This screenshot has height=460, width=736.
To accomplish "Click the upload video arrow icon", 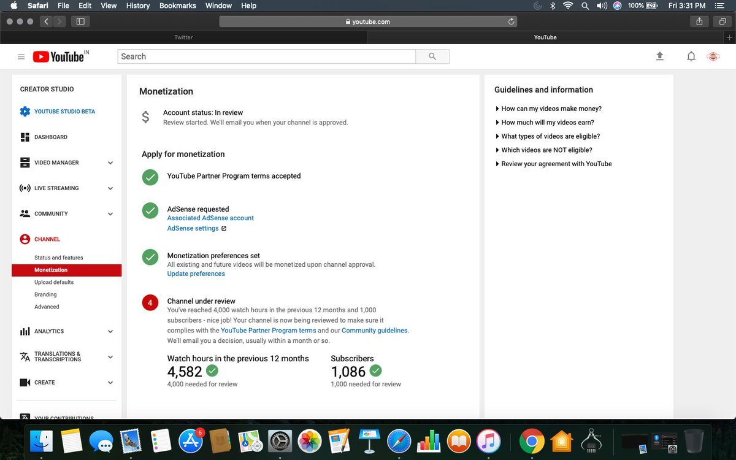I will point(660,56).
